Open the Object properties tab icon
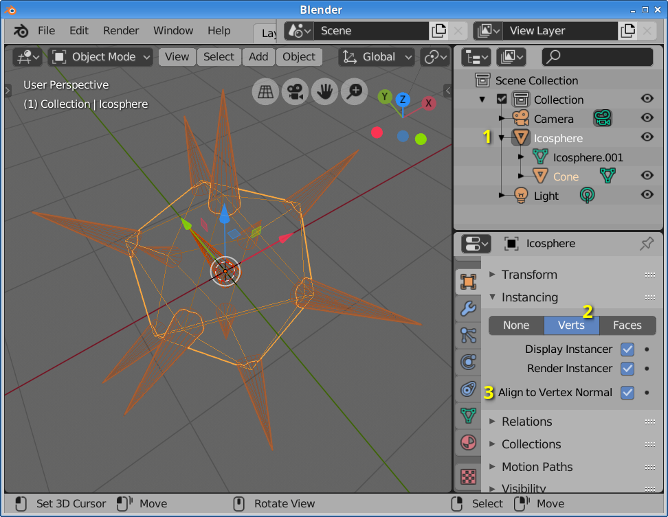Image resolution: width=668 pixels, height=517 pixels. click(468, 282)
